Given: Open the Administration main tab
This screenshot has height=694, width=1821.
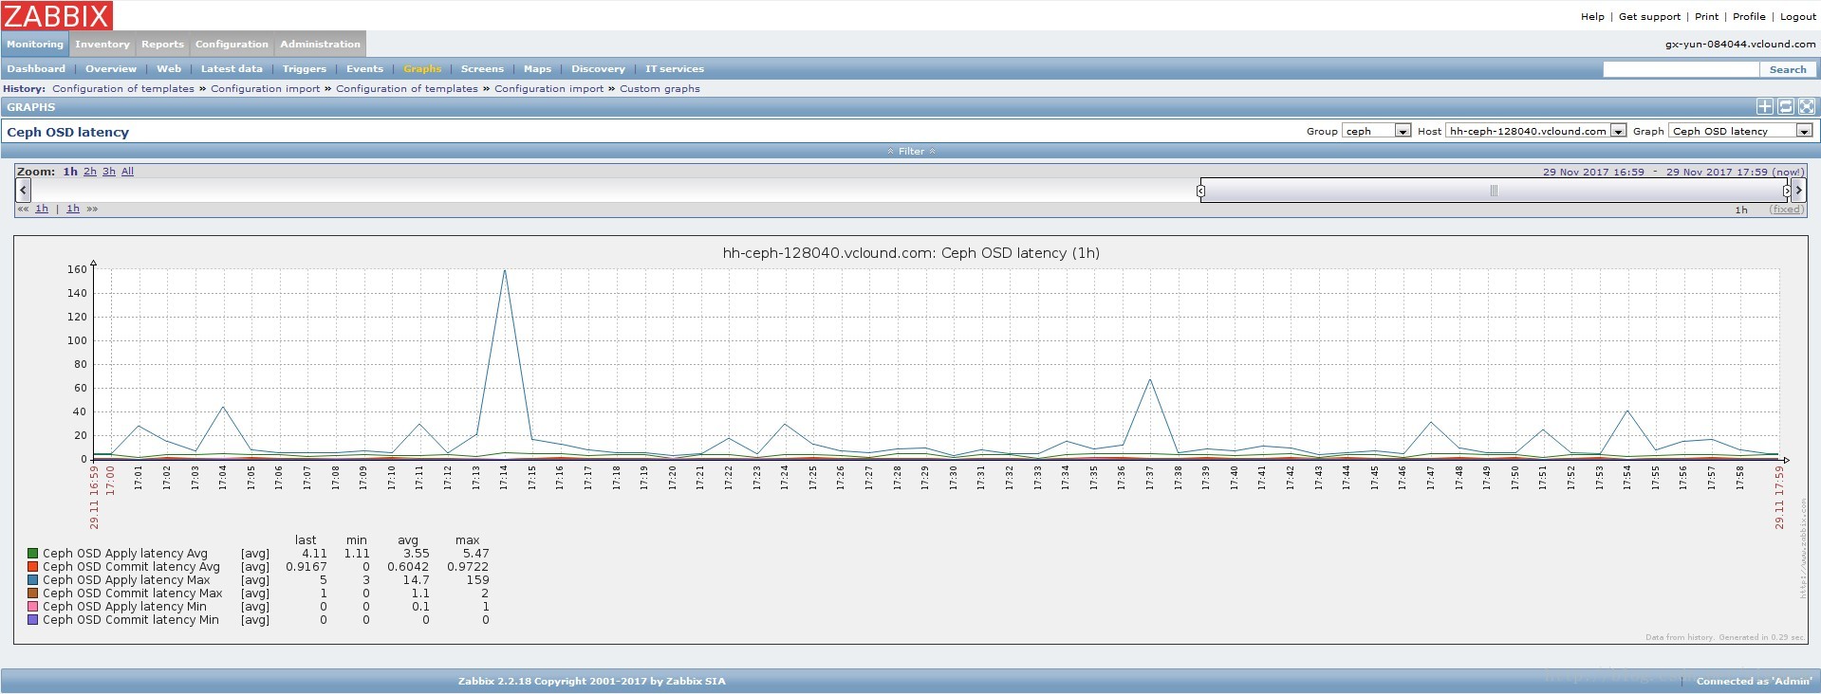Looking at the screenshot, I should pyautogui.click(x=320, y=44).
